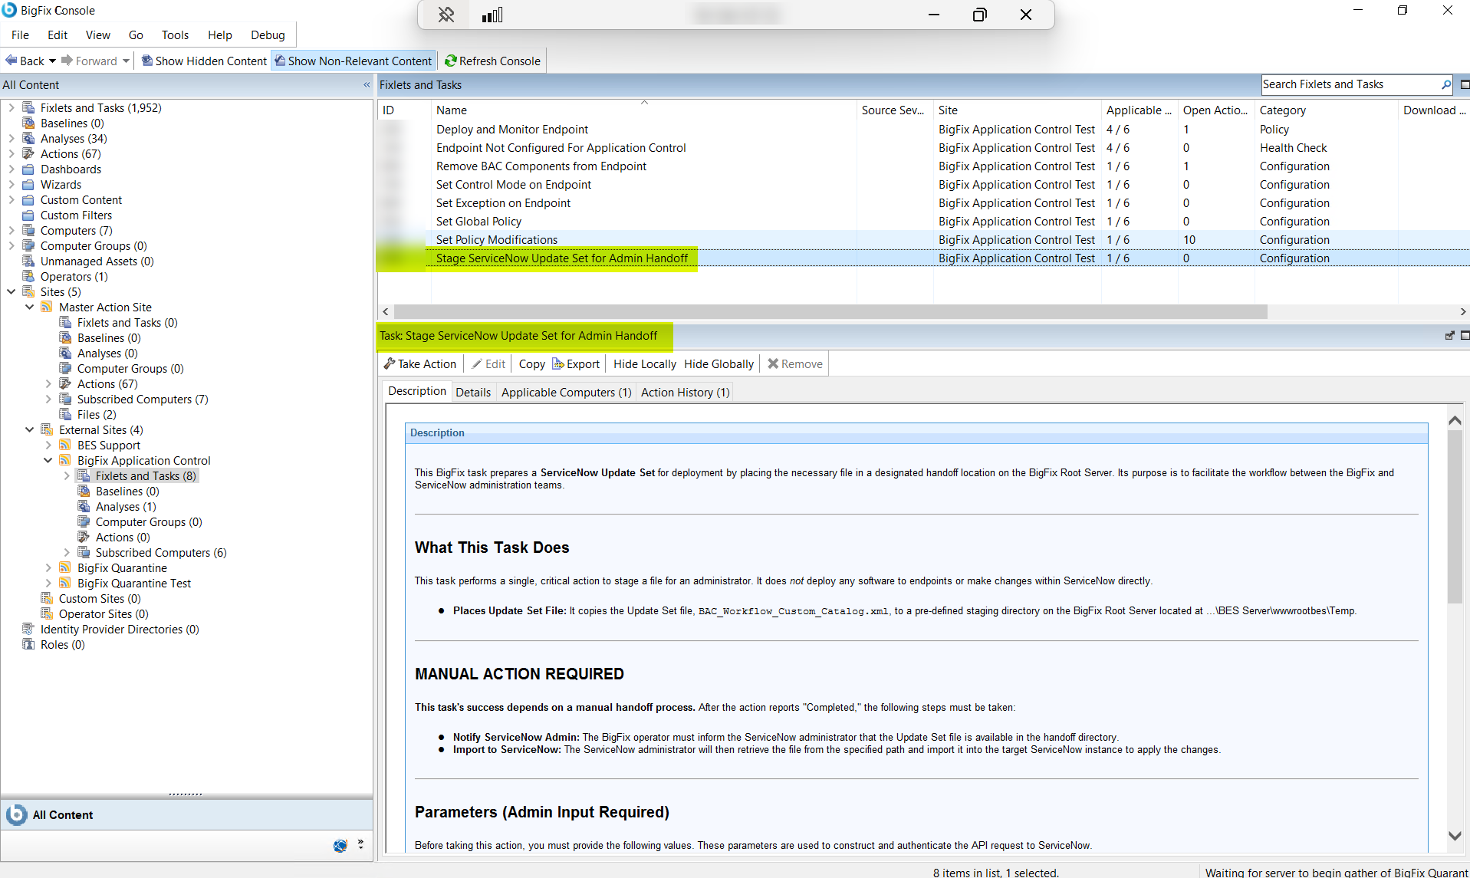Pop out the task pane icon

[x=1449, y=336]
